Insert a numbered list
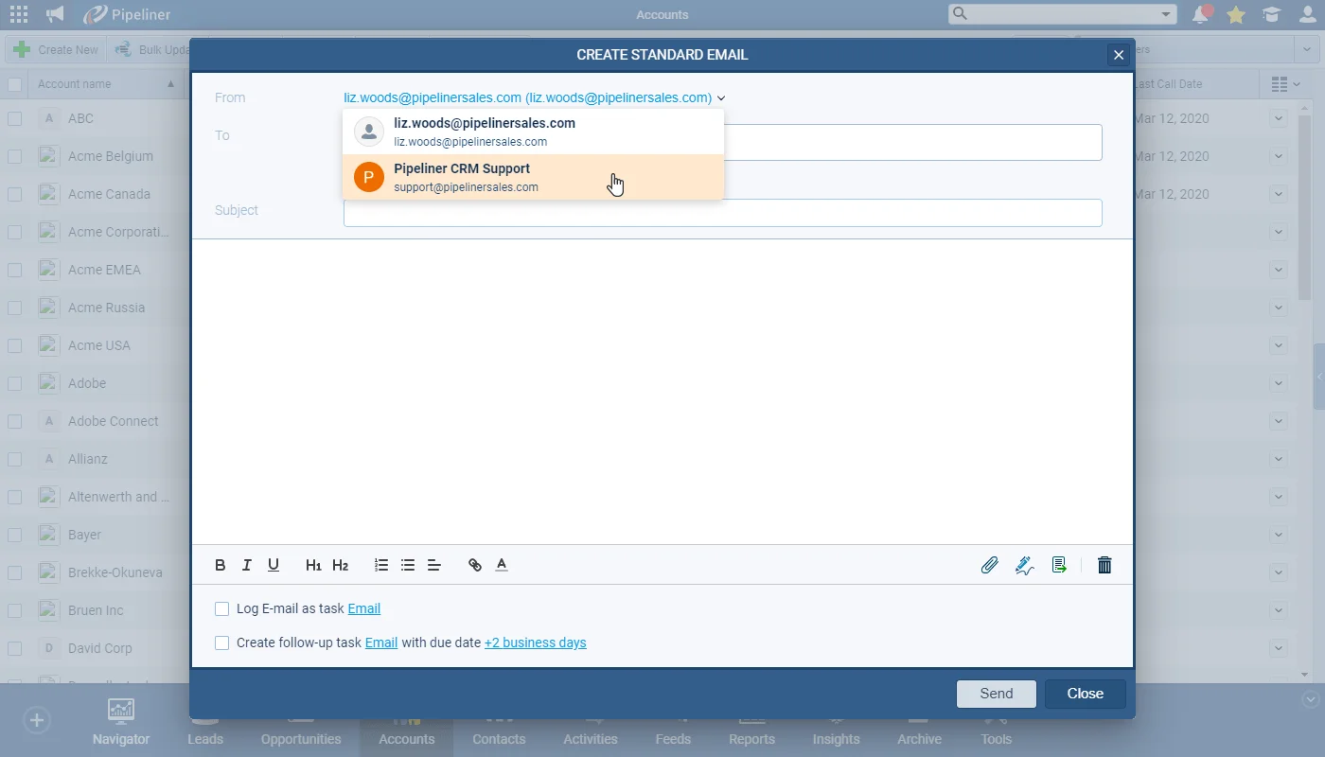Image resolution: width=1325 pixels, height=757 pixels. tap(381, 565)
